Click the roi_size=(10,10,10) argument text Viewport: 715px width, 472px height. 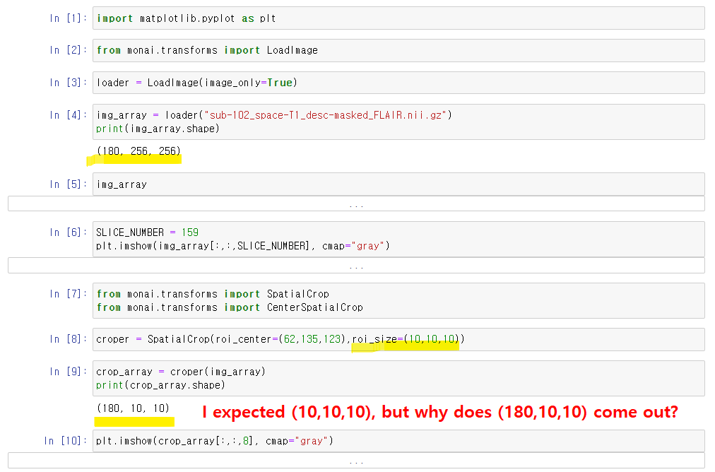coord(406,339)
